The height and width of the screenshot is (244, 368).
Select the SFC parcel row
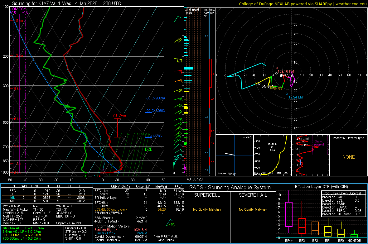[x=47, y=191]
